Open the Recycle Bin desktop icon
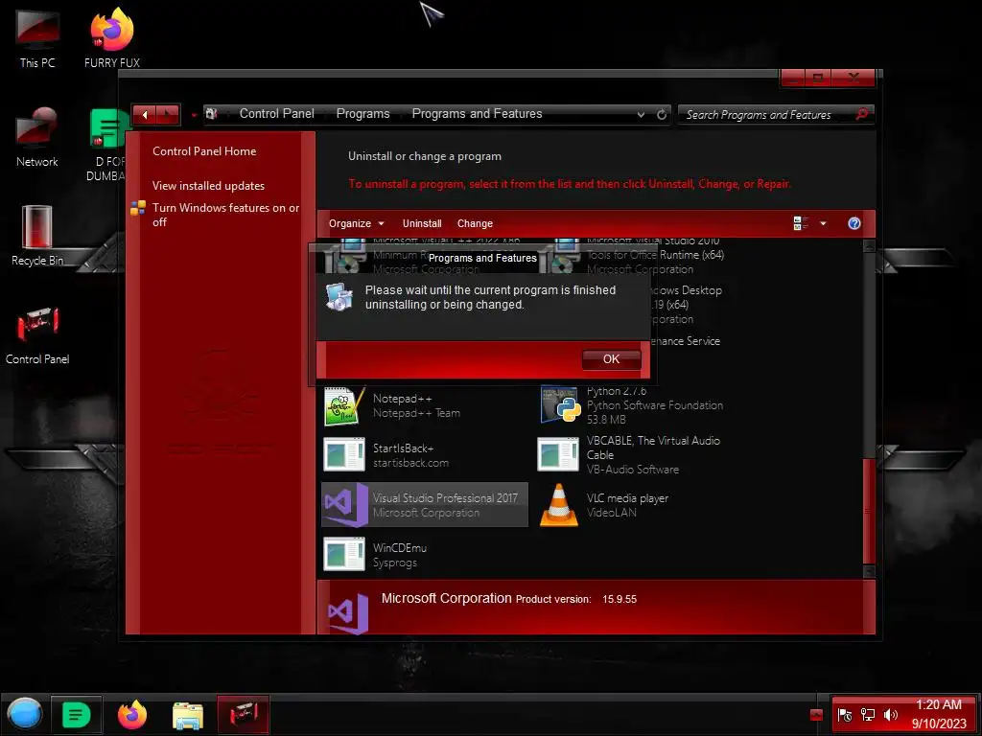Image resolution: width=982 pixels, height=736 pixels. coord(37,237)
